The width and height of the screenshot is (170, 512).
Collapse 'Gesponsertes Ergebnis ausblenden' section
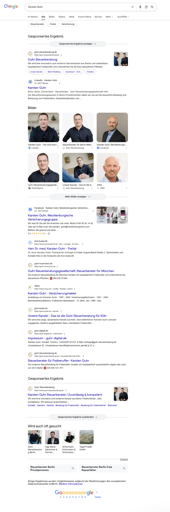pos(78,417)
